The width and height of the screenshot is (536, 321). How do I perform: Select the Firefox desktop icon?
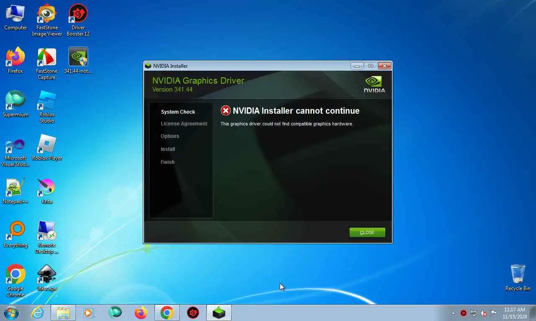pos(15,61)
